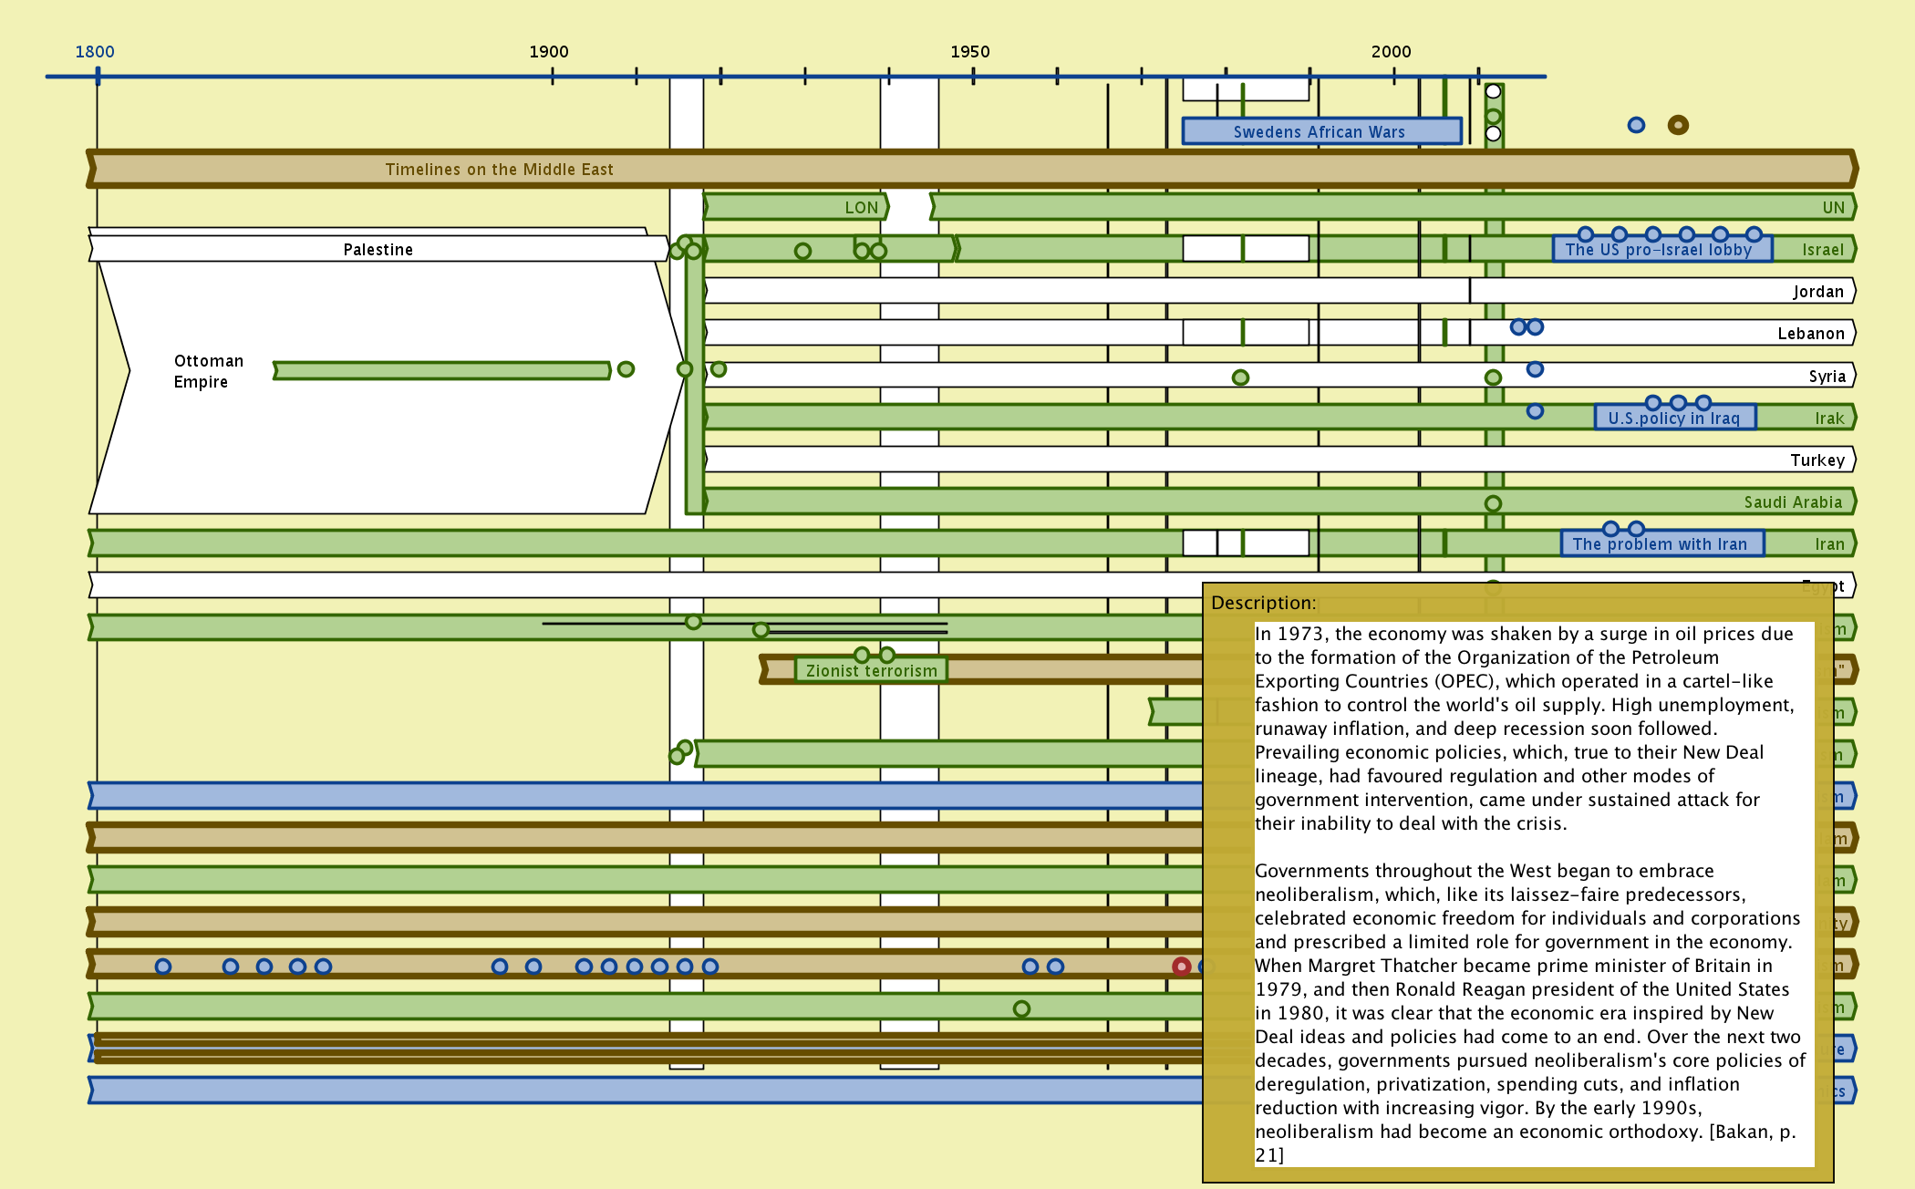Select the Zionist terrorism timeline
The image size is (1915, 1189).
coord(871,671)
